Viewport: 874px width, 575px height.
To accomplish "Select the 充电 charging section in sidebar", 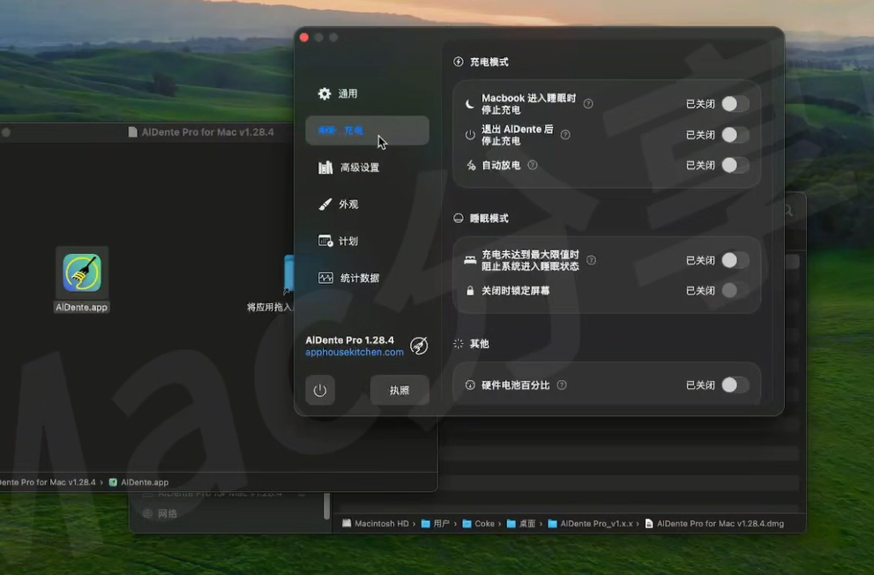I will click(367, 131).
